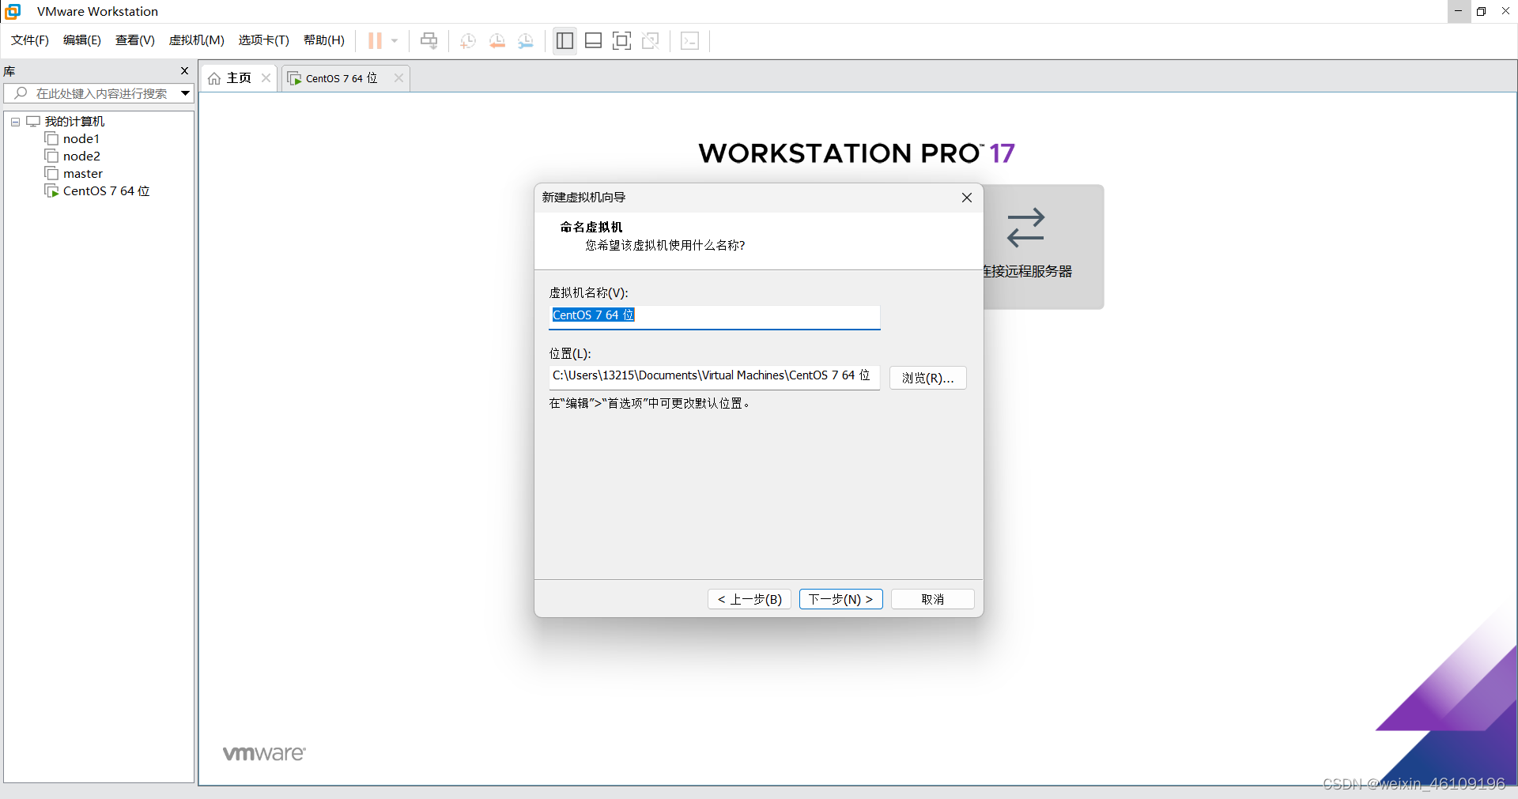
Task: Click the manage snapshots toolbar icon
Action: pos(526,41)
